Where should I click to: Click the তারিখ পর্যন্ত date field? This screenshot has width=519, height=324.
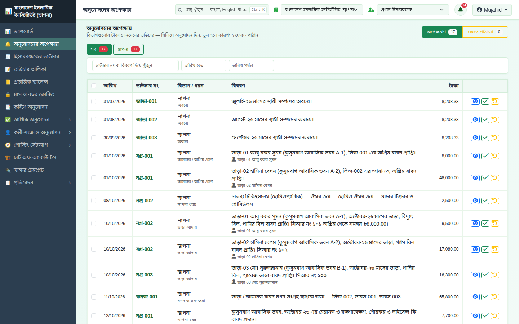pos(251,66)
